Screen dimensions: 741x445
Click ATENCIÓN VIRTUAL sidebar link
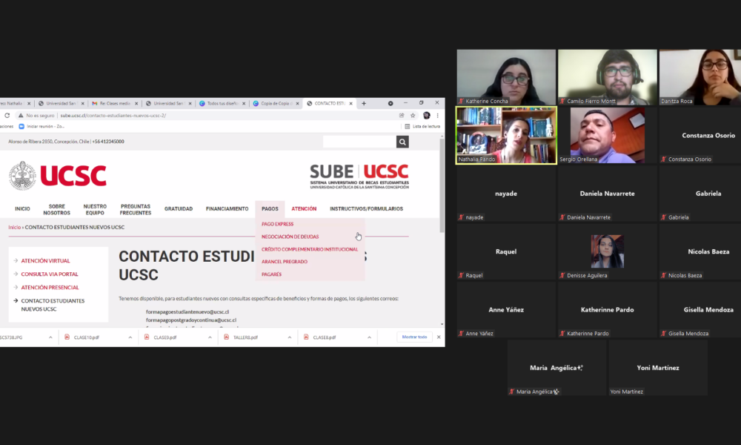(45, 260)
